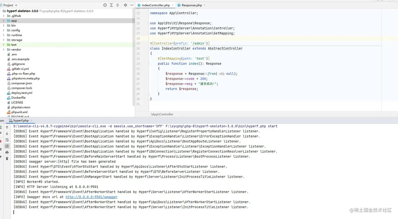This screenshot has height=219, width=398.
Task: Stop the running process with red square
Action: (1, 141)
